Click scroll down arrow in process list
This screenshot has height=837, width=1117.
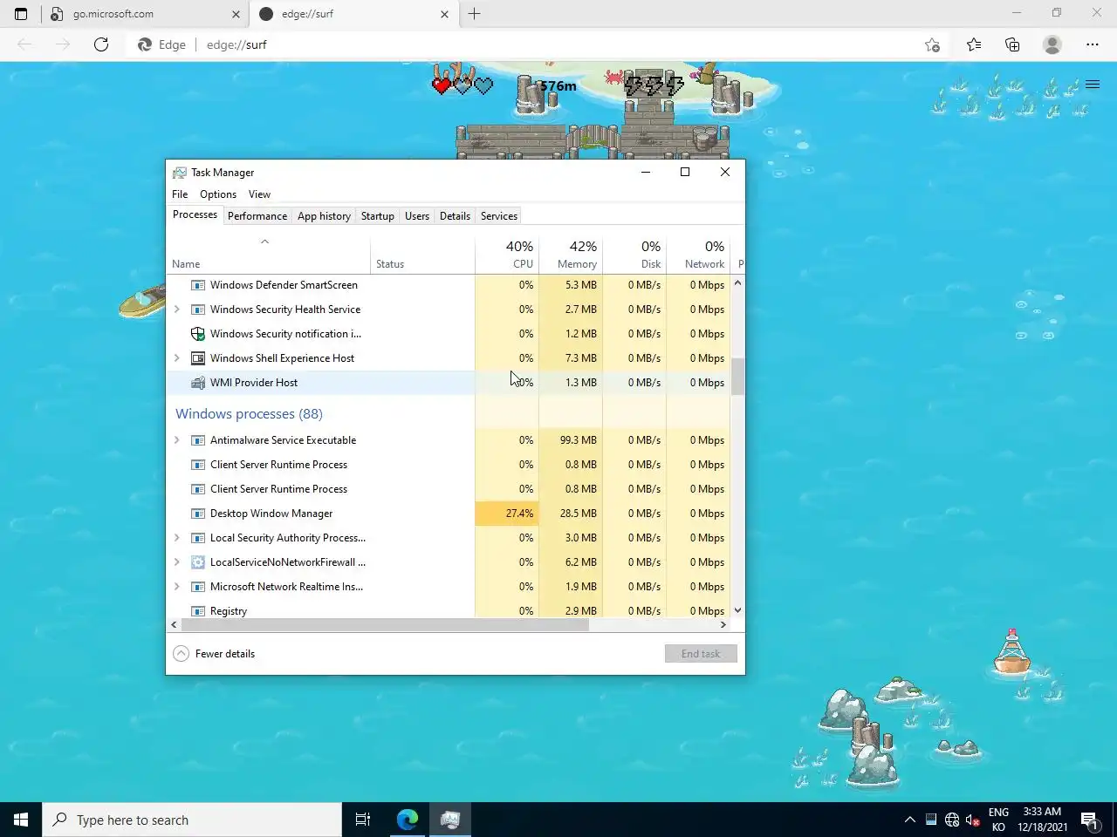(737, 610)
